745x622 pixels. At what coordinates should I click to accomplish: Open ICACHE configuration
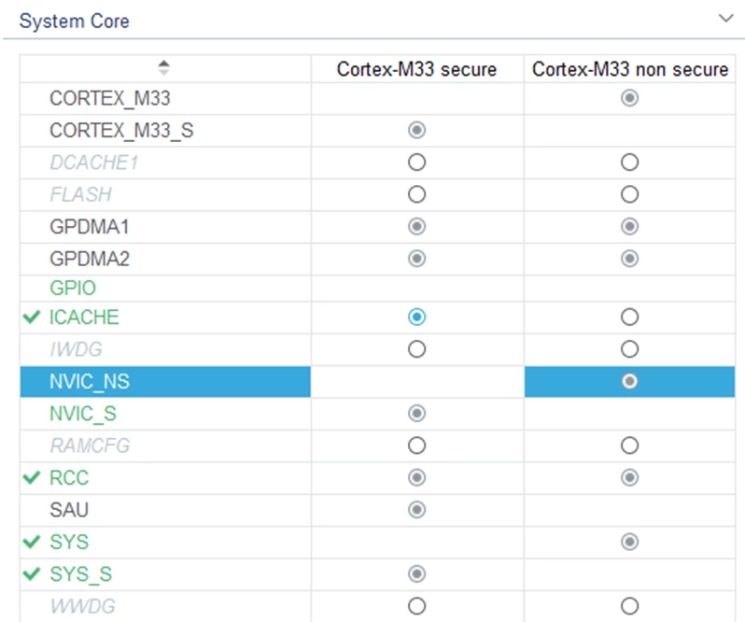84,317
